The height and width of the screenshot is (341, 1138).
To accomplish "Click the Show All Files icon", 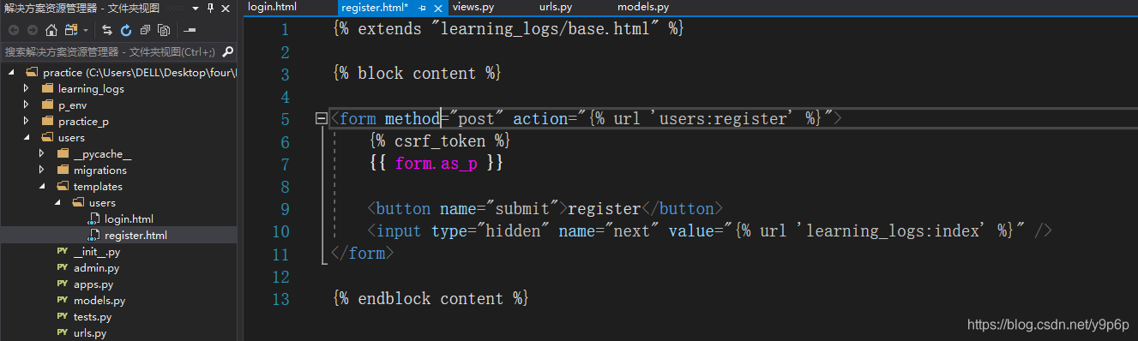I will (164, 30).
